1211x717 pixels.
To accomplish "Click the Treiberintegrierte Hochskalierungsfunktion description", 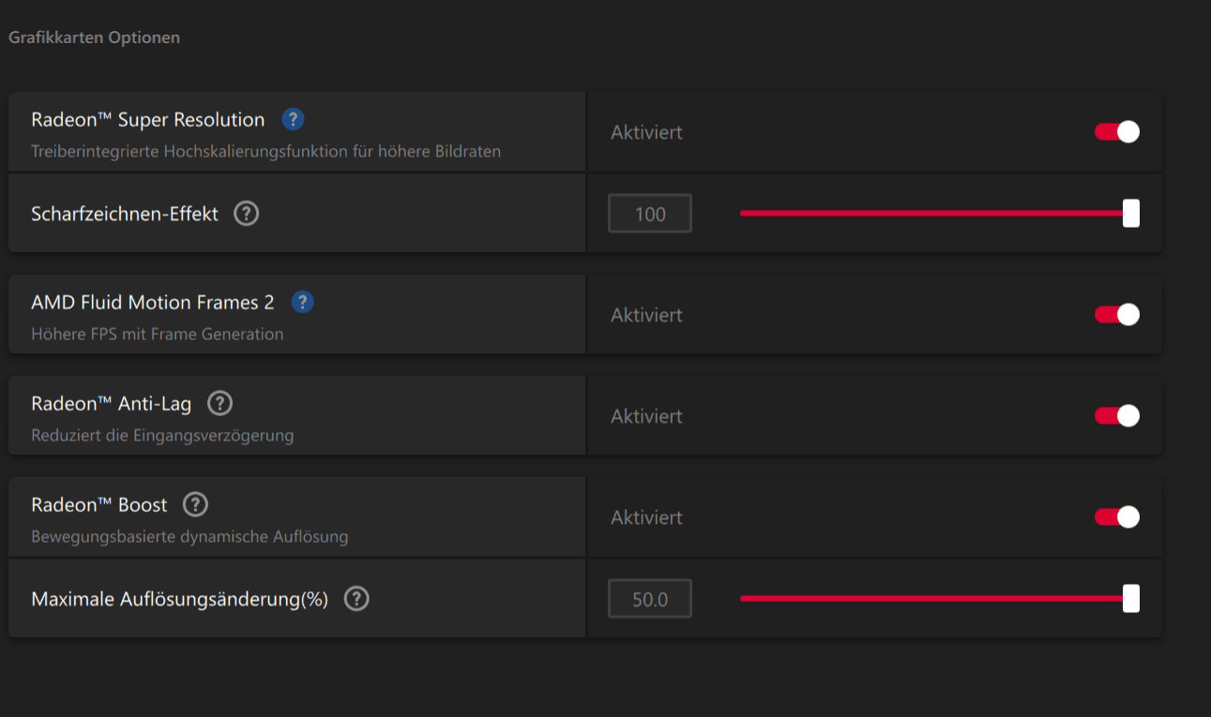I will (266, 151).
